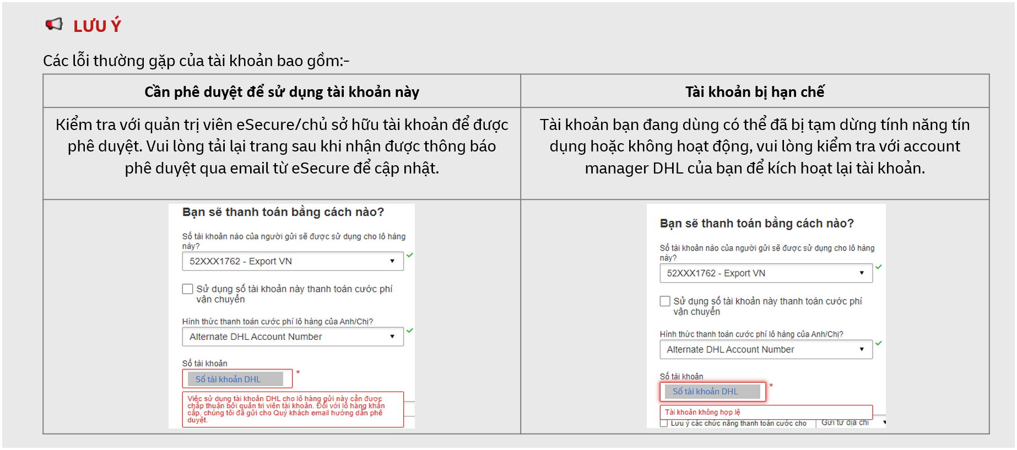Click the Số tài khoản DHL field in left form
Image resolution: width=1017 pixels, height=450 pixels.
click(237, 379)
